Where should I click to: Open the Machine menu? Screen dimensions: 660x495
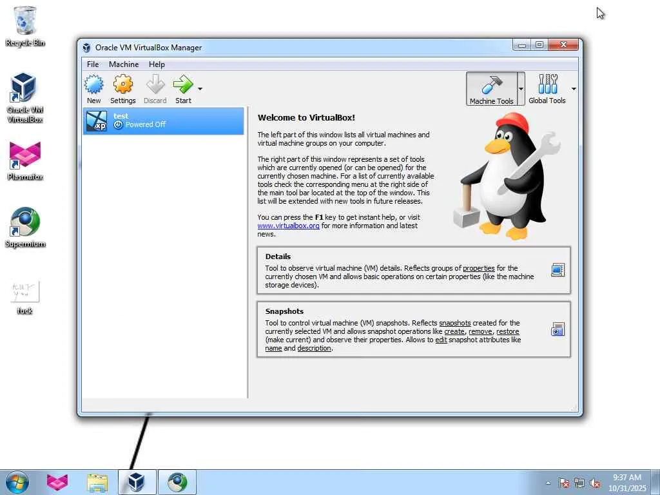click(x=124, y=64)
